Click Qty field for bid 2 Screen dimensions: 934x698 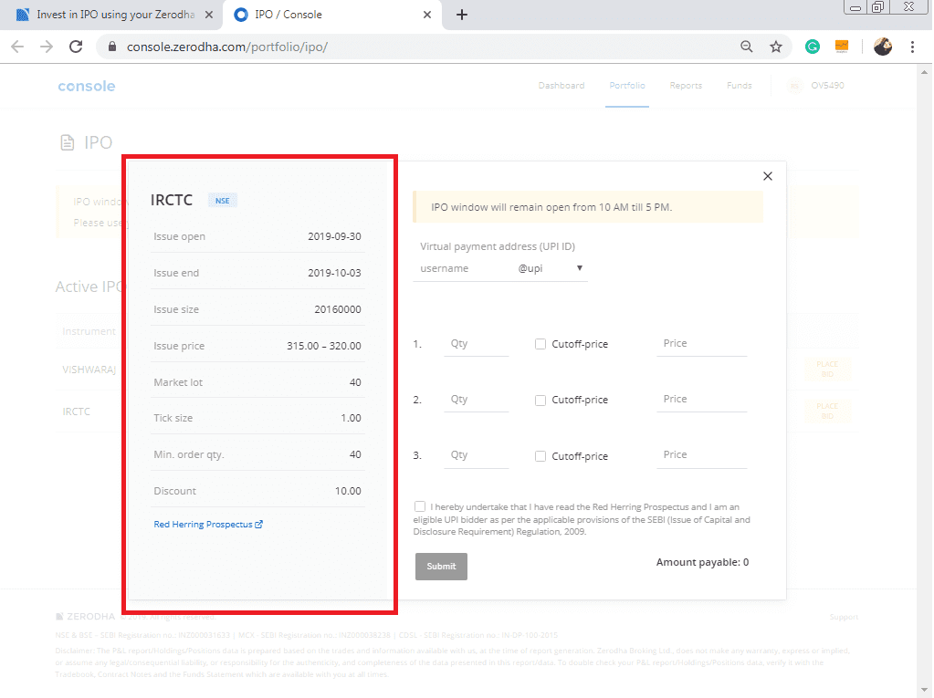476,400
